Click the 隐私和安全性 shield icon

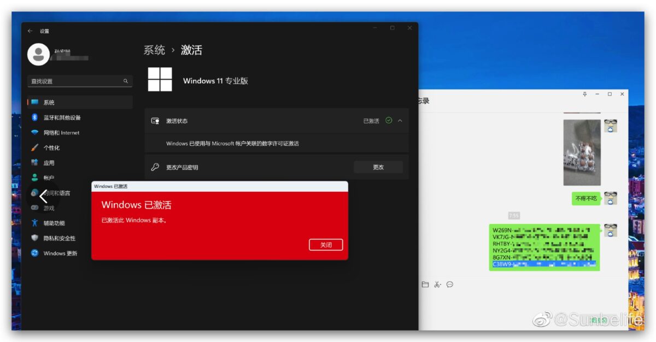click(34, 238)
